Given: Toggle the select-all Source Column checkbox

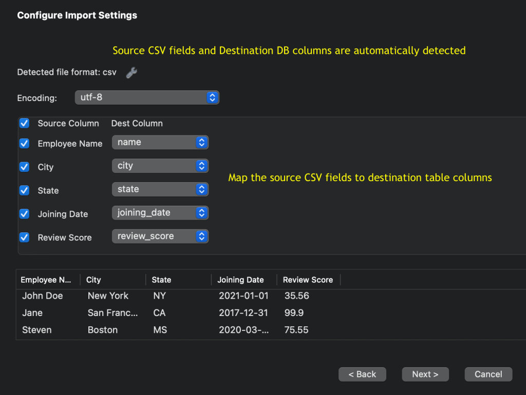Looking at the screenshot, I should click(24, 123).
